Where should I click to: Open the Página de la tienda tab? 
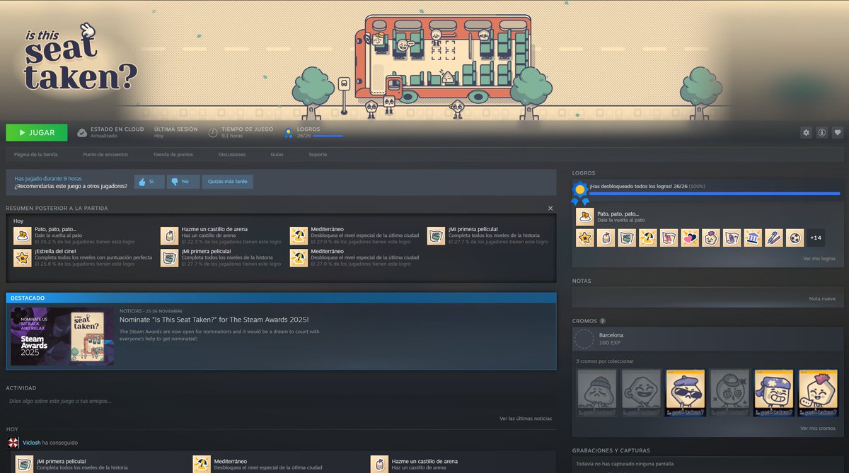(x=36, y=154)
